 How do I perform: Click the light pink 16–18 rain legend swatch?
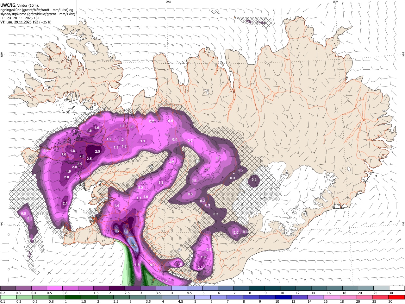[332, 297]
